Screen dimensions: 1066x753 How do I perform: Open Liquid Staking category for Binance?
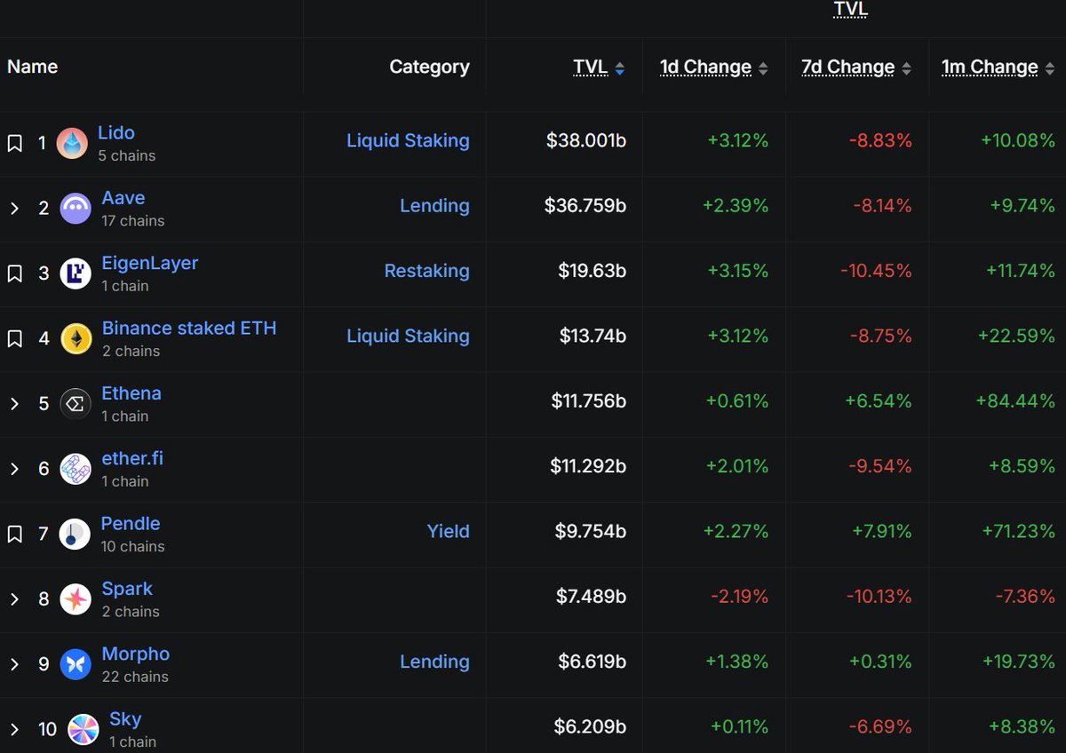pyautogui.click(x=408, y=337)
